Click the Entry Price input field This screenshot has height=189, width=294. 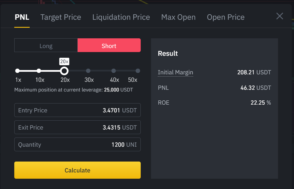pos(77,110)
